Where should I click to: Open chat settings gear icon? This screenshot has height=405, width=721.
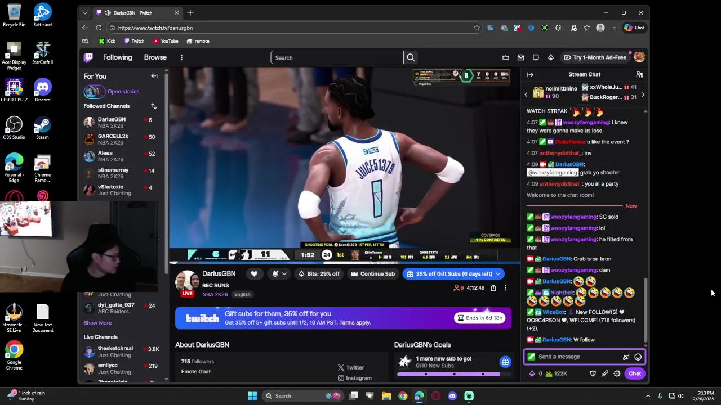pos(617,373)
